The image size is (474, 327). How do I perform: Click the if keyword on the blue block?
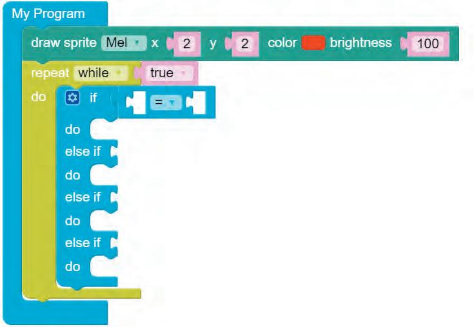pos(94,98)
